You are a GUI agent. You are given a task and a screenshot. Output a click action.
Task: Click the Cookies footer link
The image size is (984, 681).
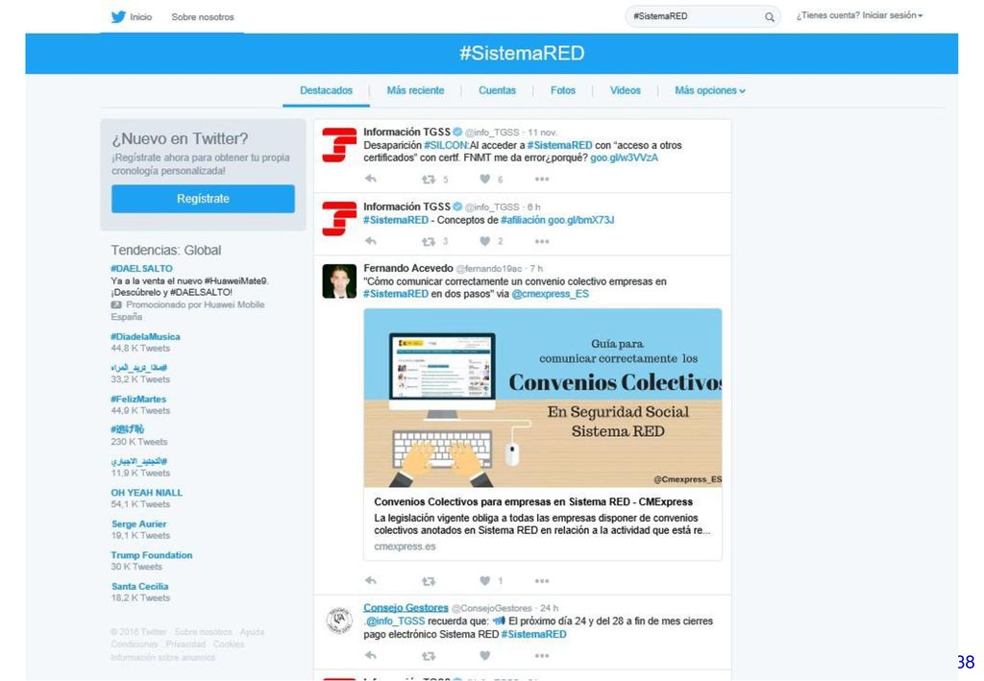click(x=229, y=645)
